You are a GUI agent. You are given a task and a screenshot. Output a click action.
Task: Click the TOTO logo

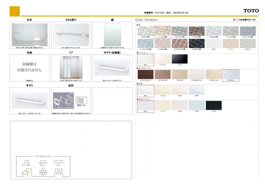[251, 11]
